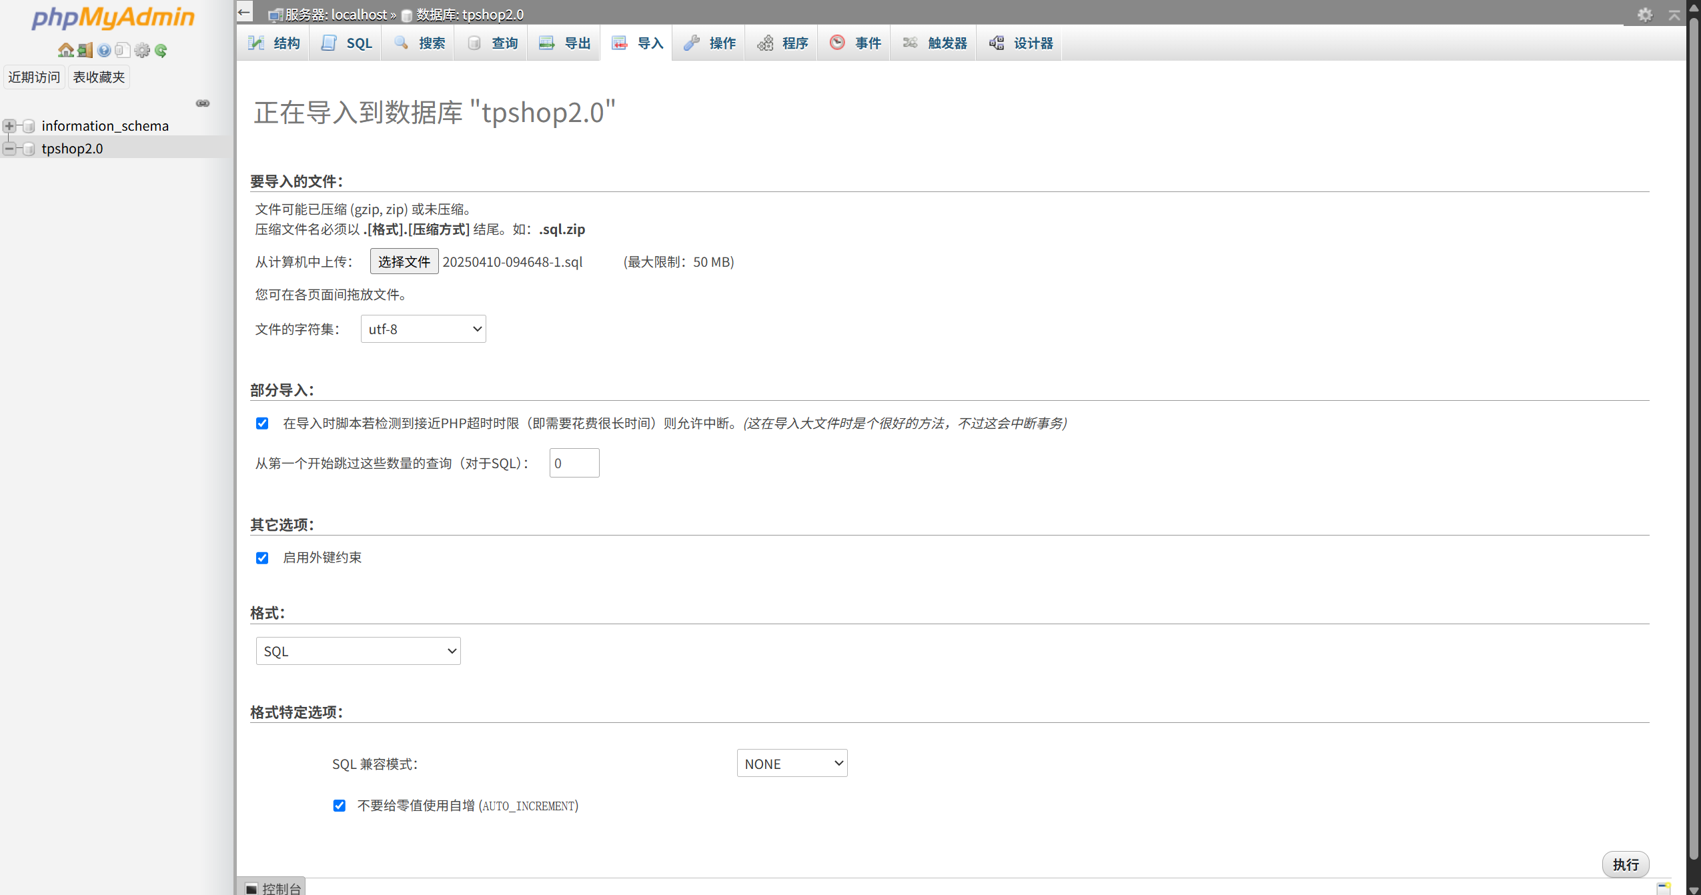Collapse the tpshop2.0 tree node

(x=9, y=149)
